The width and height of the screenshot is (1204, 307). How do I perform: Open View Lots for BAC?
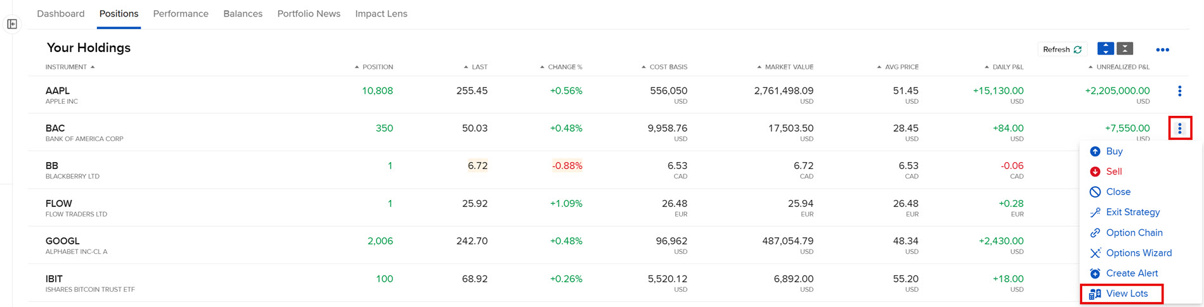(1126, 294)
